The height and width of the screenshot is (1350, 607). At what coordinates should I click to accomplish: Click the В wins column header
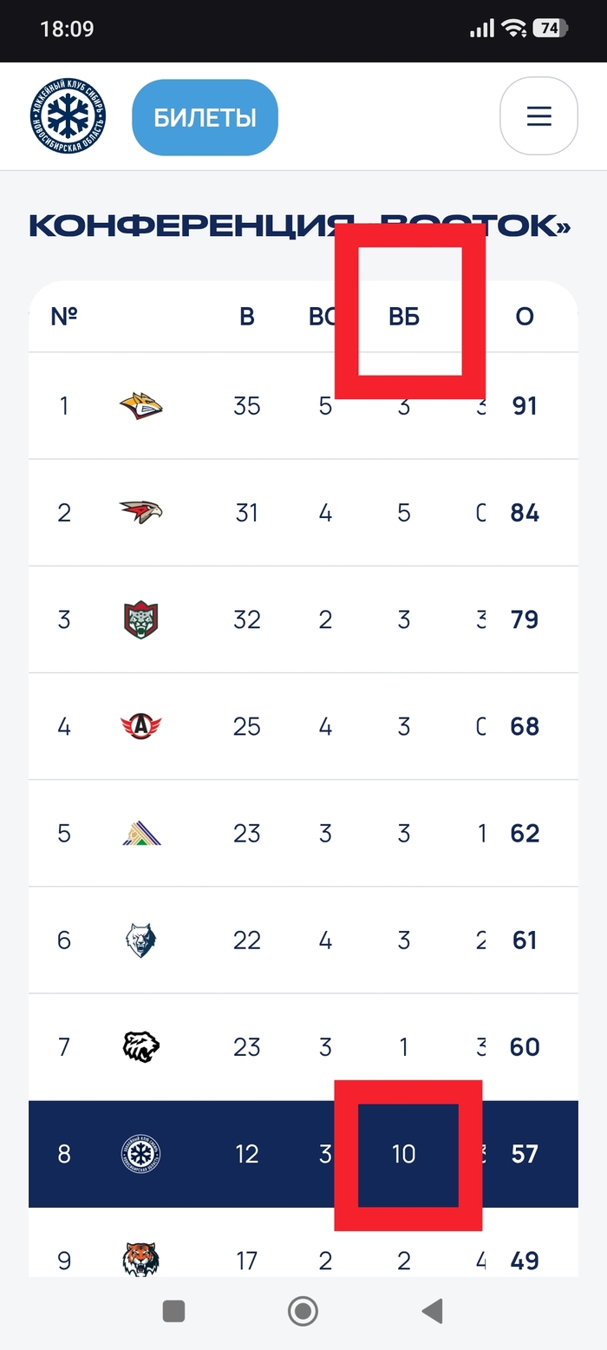[x=247, y=317]
